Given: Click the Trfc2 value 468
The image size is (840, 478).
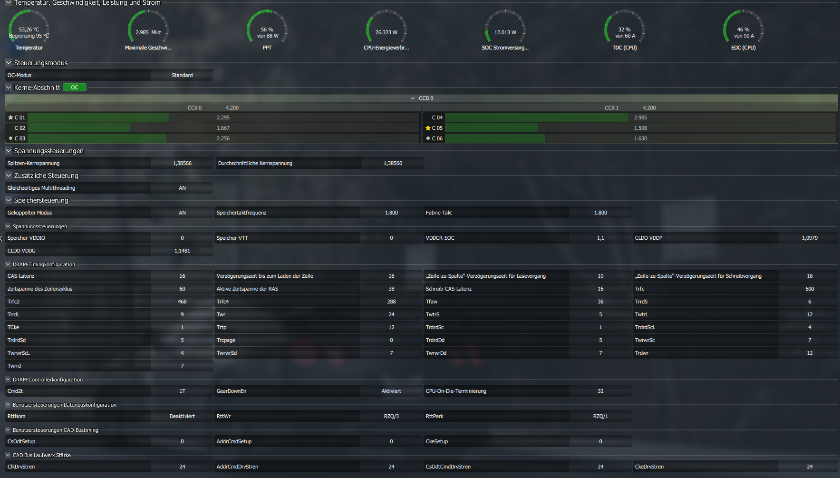Looking at the screenshot, I should point(182,302).
